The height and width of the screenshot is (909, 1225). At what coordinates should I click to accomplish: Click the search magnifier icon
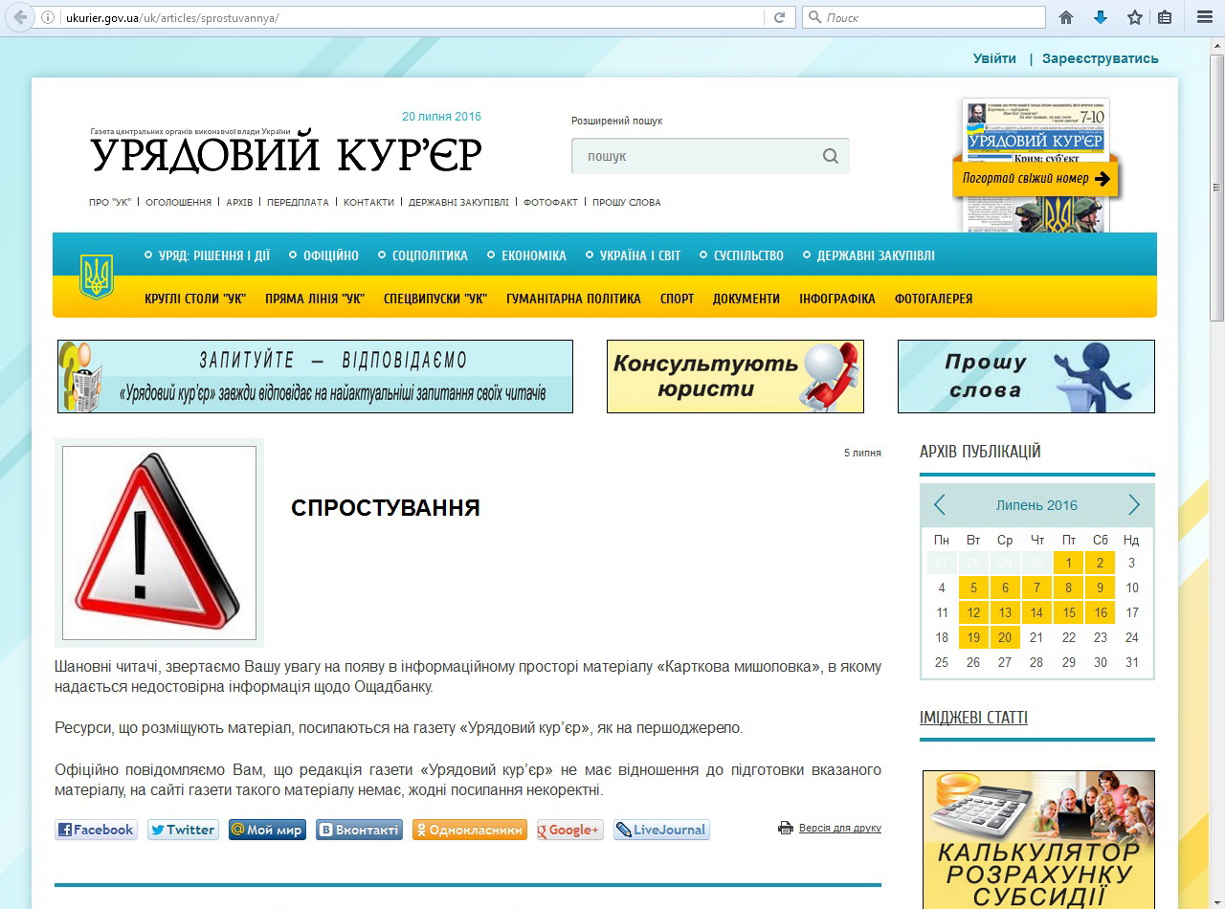(830, 155)
